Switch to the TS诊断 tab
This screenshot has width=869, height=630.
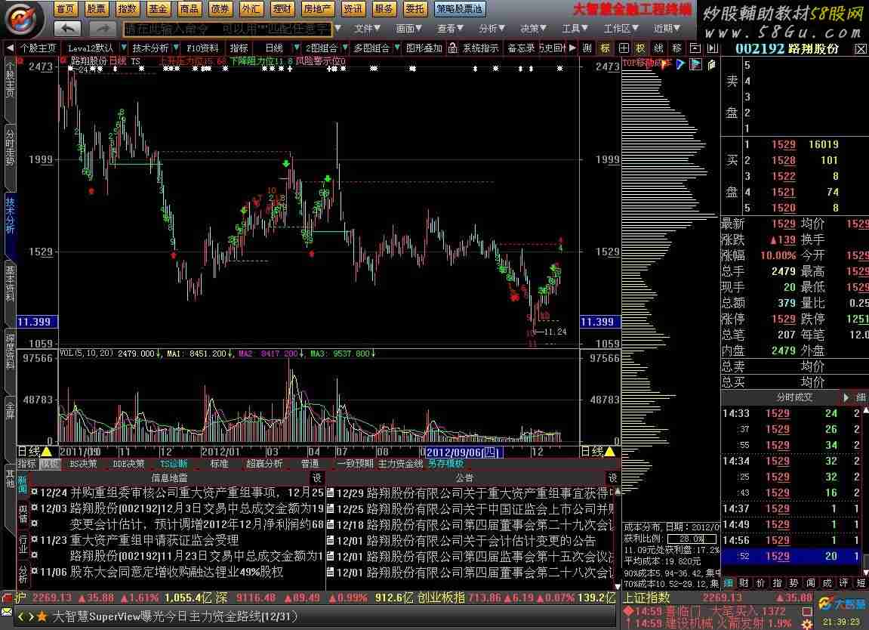[174, 464]
